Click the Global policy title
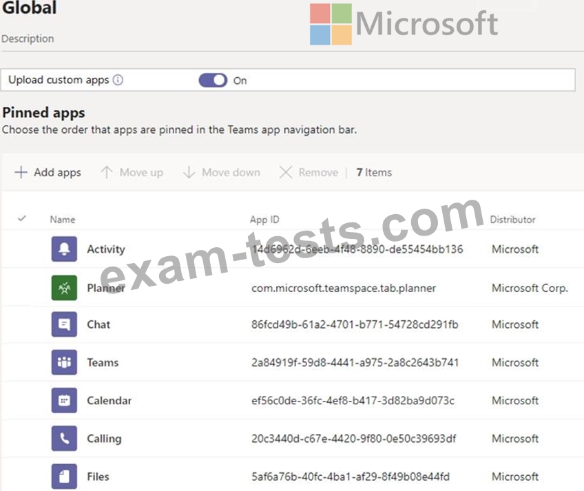 coord(30,8)
